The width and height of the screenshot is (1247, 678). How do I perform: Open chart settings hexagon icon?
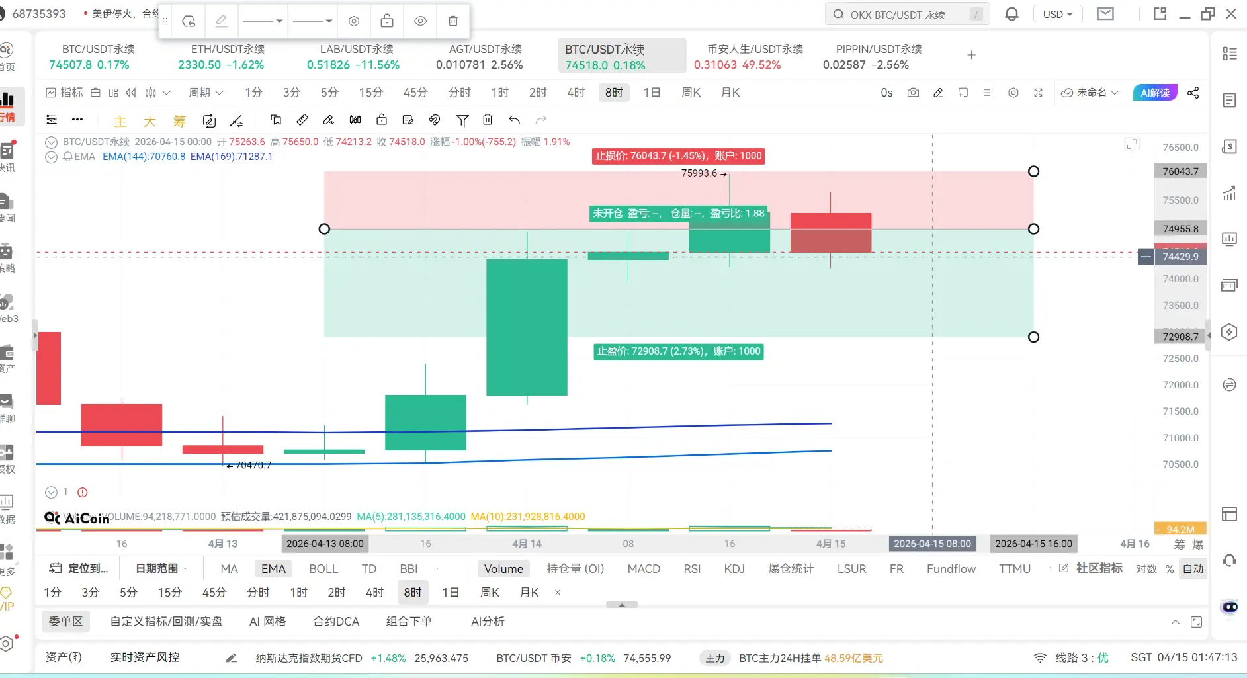point(1013,93)
